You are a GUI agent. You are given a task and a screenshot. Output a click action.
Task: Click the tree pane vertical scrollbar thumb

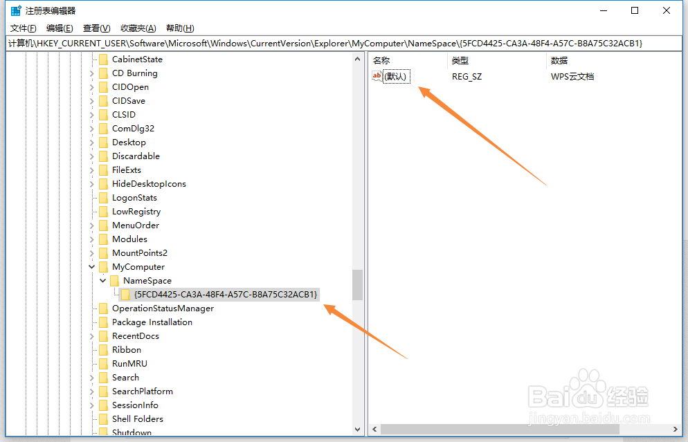[357, 285]
